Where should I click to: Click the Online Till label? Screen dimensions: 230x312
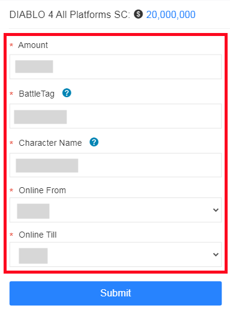click(38, 235)
